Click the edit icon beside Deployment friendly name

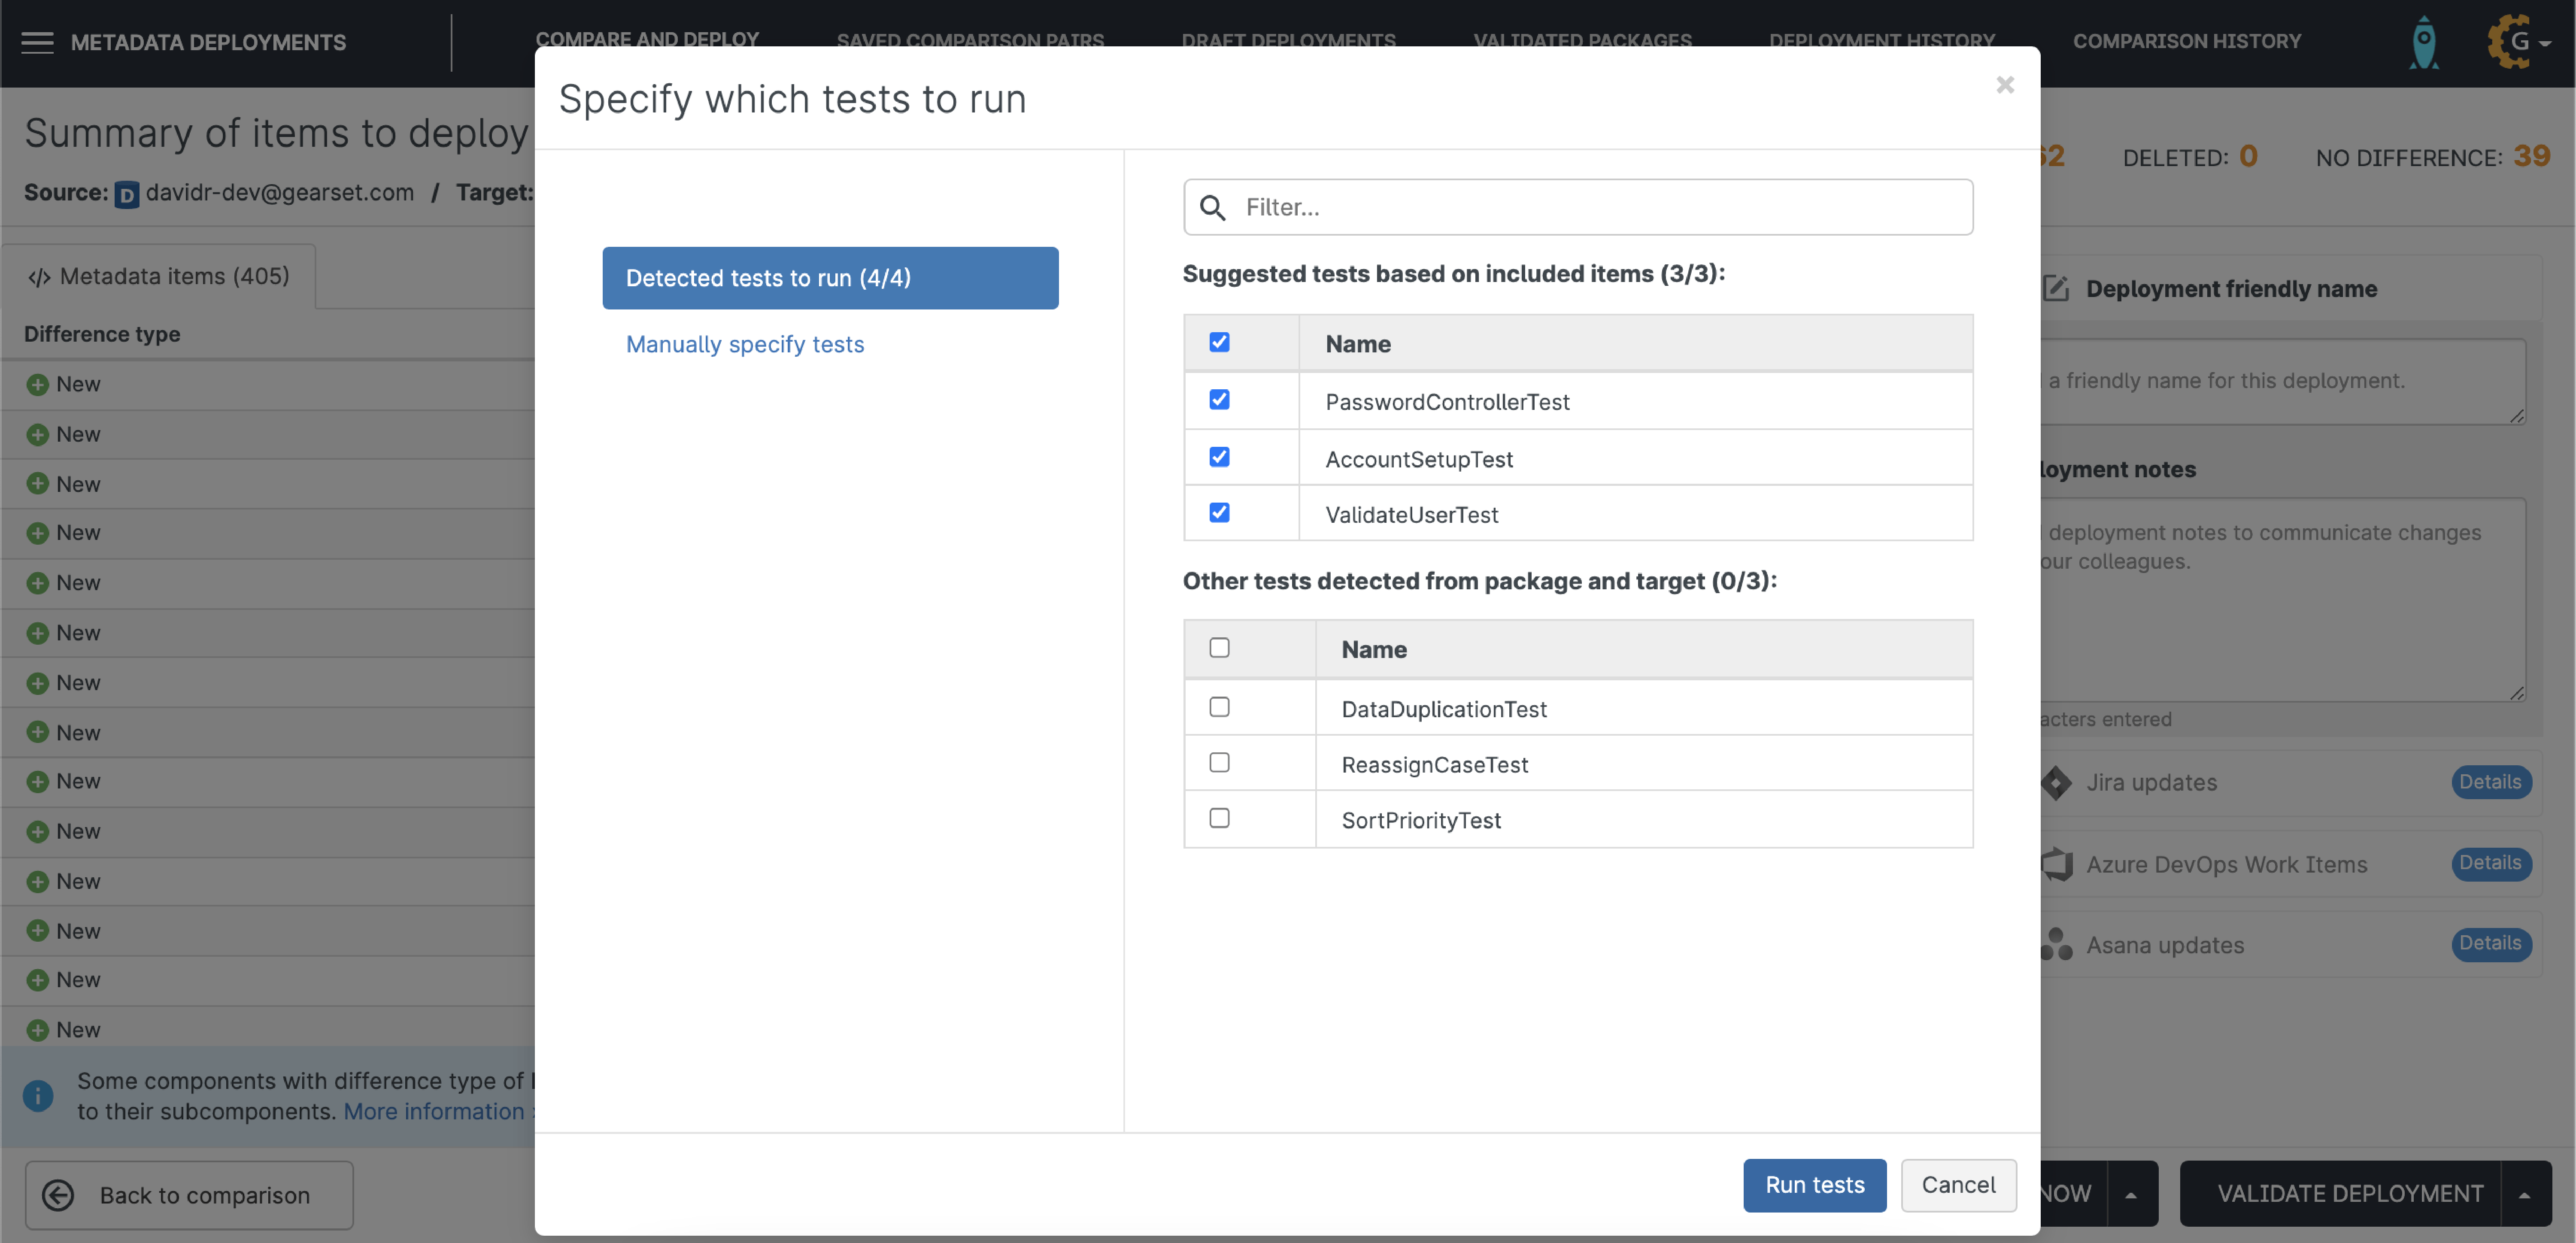pyautogui.click(x=2056, y=289)
